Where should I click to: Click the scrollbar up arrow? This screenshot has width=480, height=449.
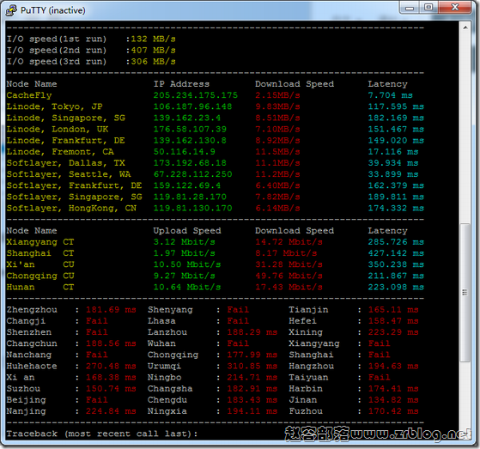coord(465,27)
